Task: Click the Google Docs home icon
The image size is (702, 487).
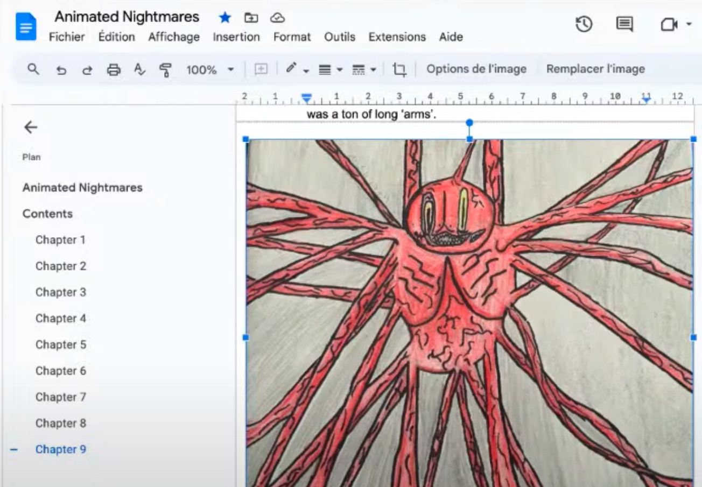Action: [26, 27]
